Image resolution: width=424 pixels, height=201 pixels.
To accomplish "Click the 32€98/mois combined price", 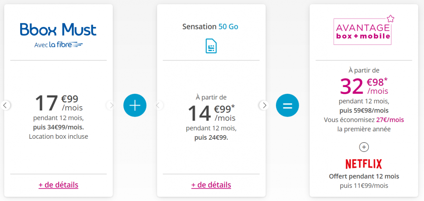I will coord(364,86).
